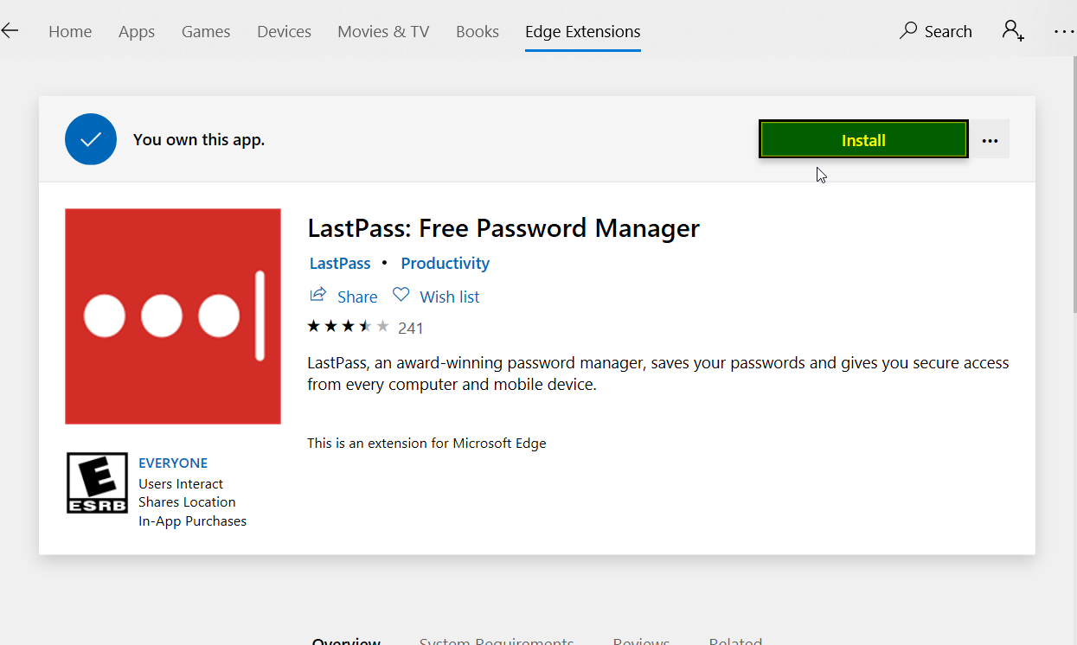Image resolution: width=1077 pixels, height=645 pixels.
Task: Switch to the Reviews tab
Action: click(x=641, y=641)
